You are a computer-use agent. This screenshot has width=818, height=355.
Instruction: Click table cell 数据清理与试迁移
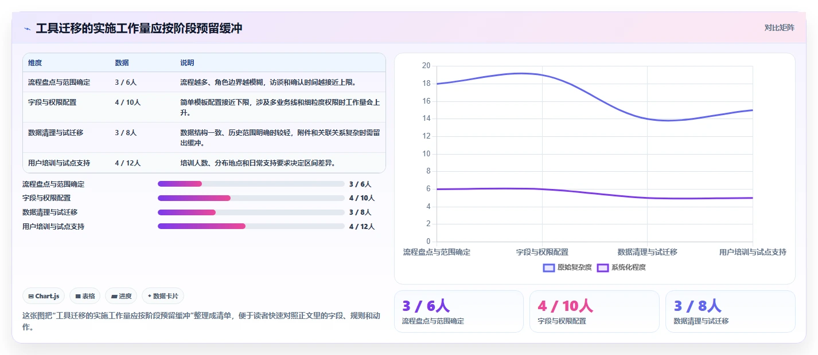click(56, 133)
